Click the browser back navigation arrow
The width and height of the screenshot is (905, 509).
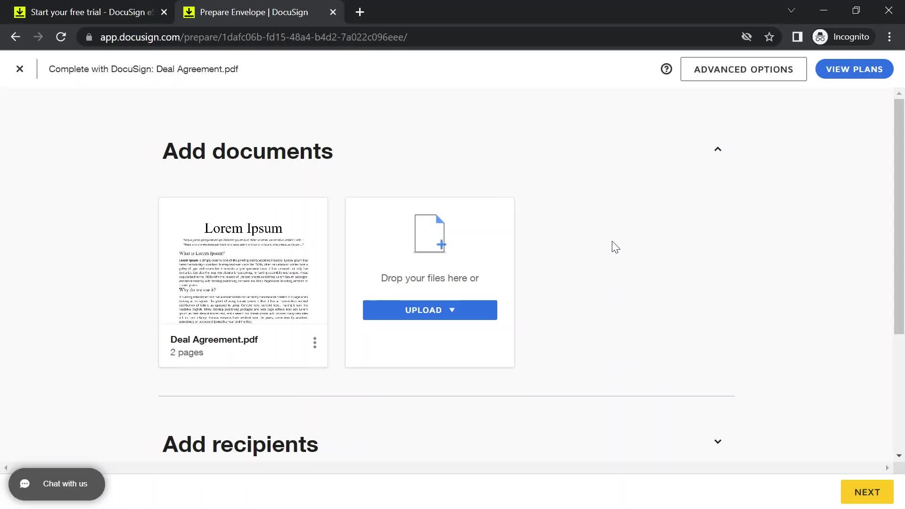coord(16,37)
